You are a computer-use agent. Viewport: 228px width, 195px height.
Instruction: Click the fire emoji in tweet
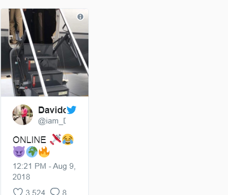44,152
